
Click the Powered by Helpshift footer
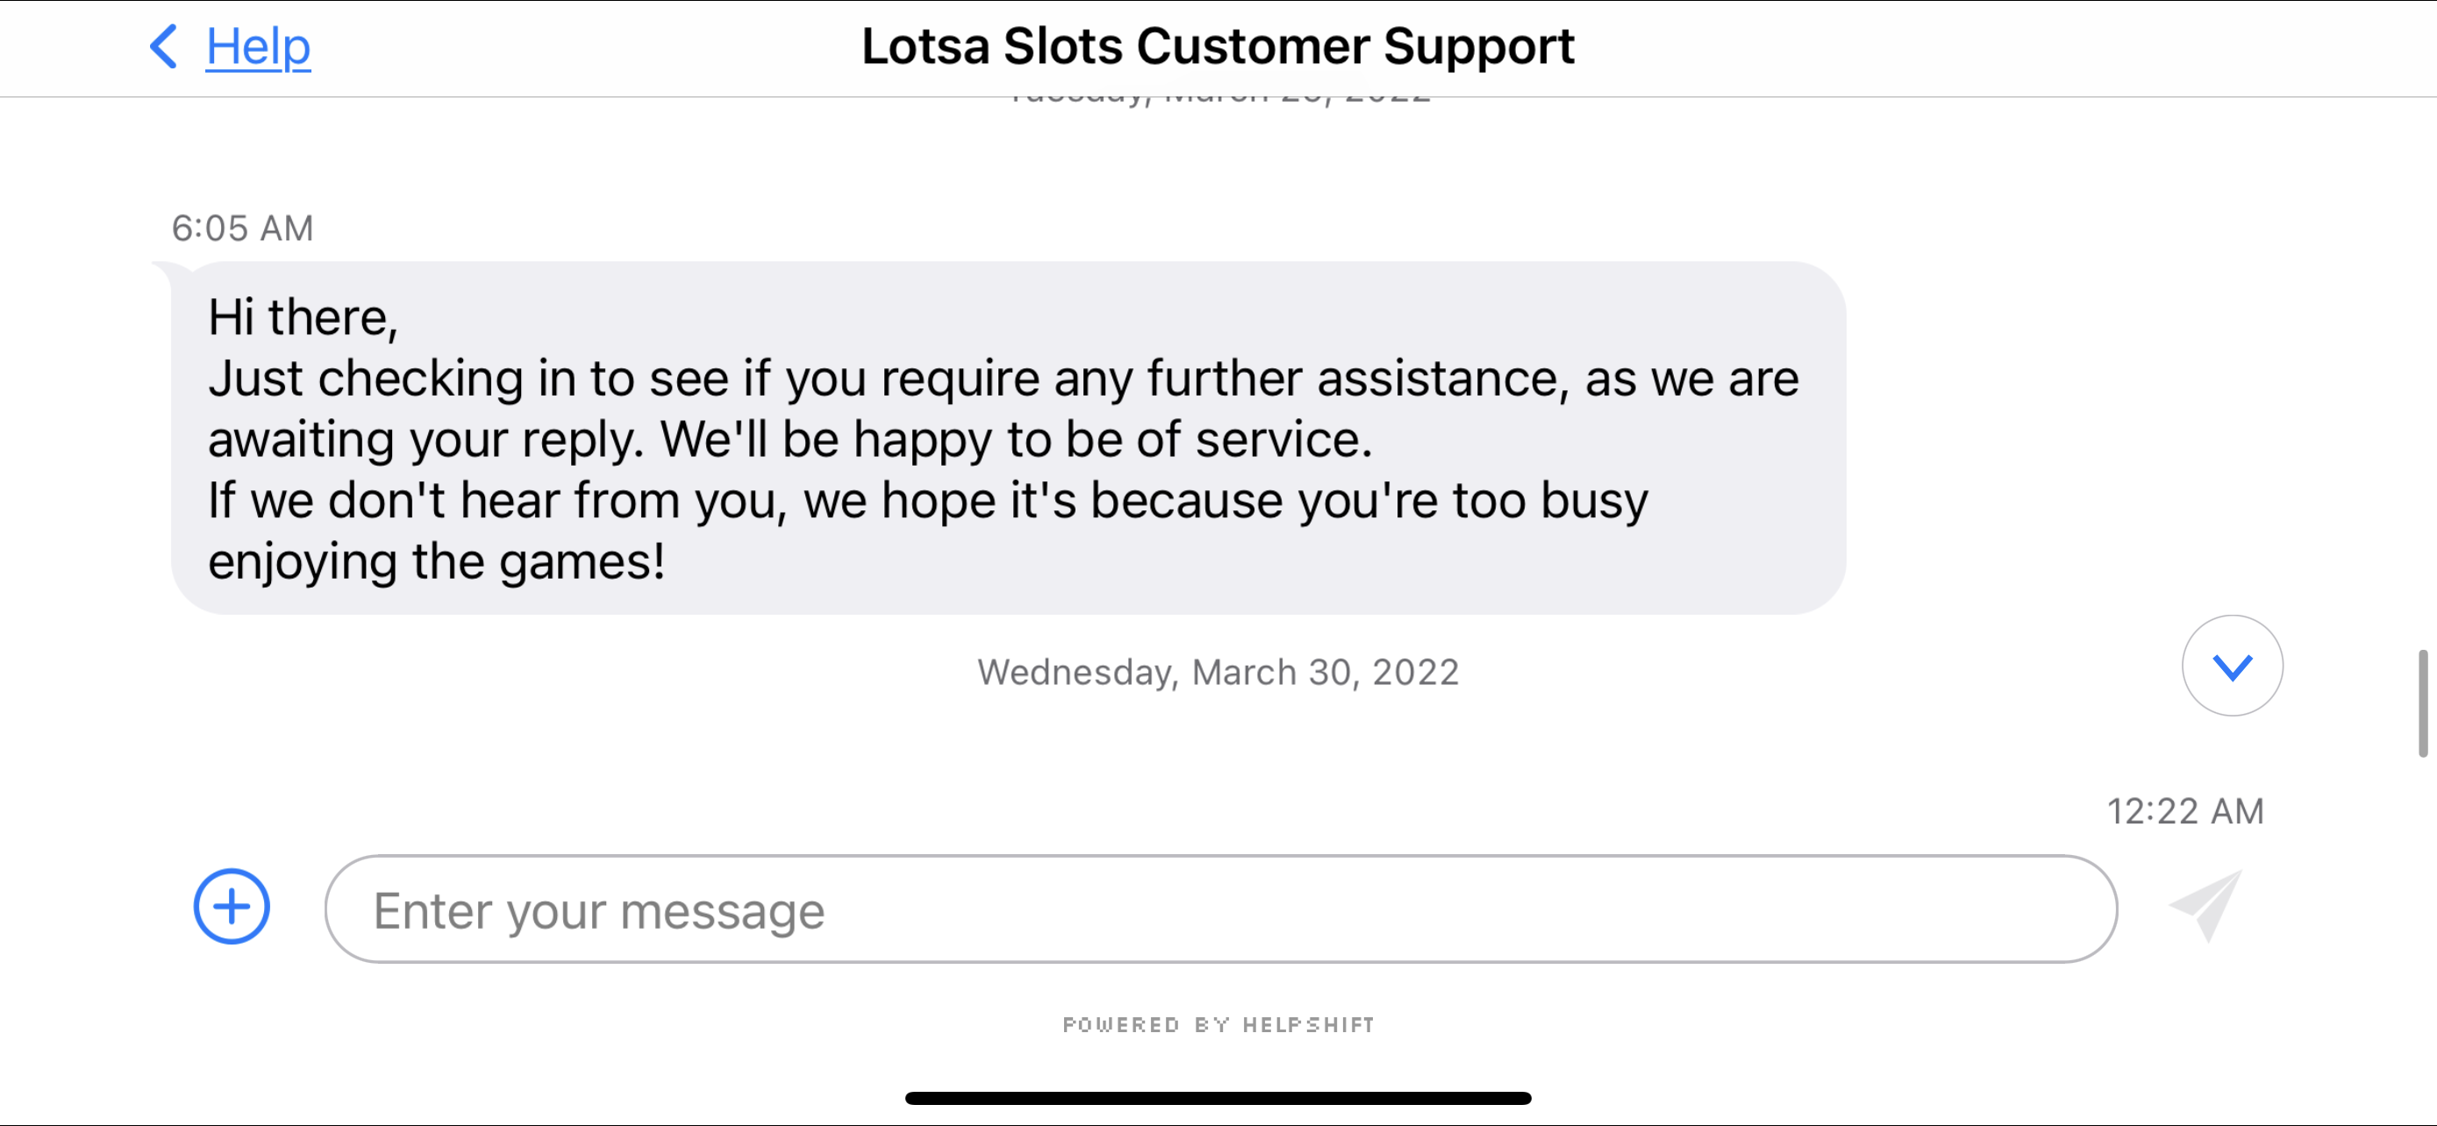coord(1218,1025)
